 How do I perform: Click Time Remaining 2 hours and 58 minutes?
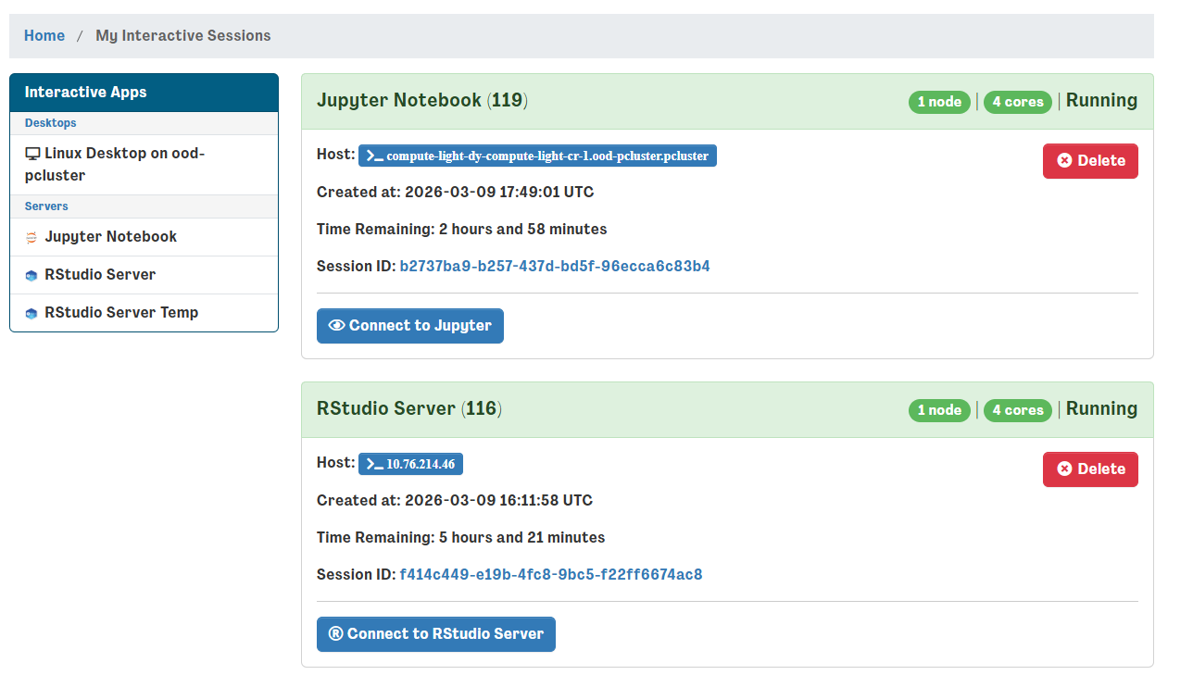pos(462,230)
